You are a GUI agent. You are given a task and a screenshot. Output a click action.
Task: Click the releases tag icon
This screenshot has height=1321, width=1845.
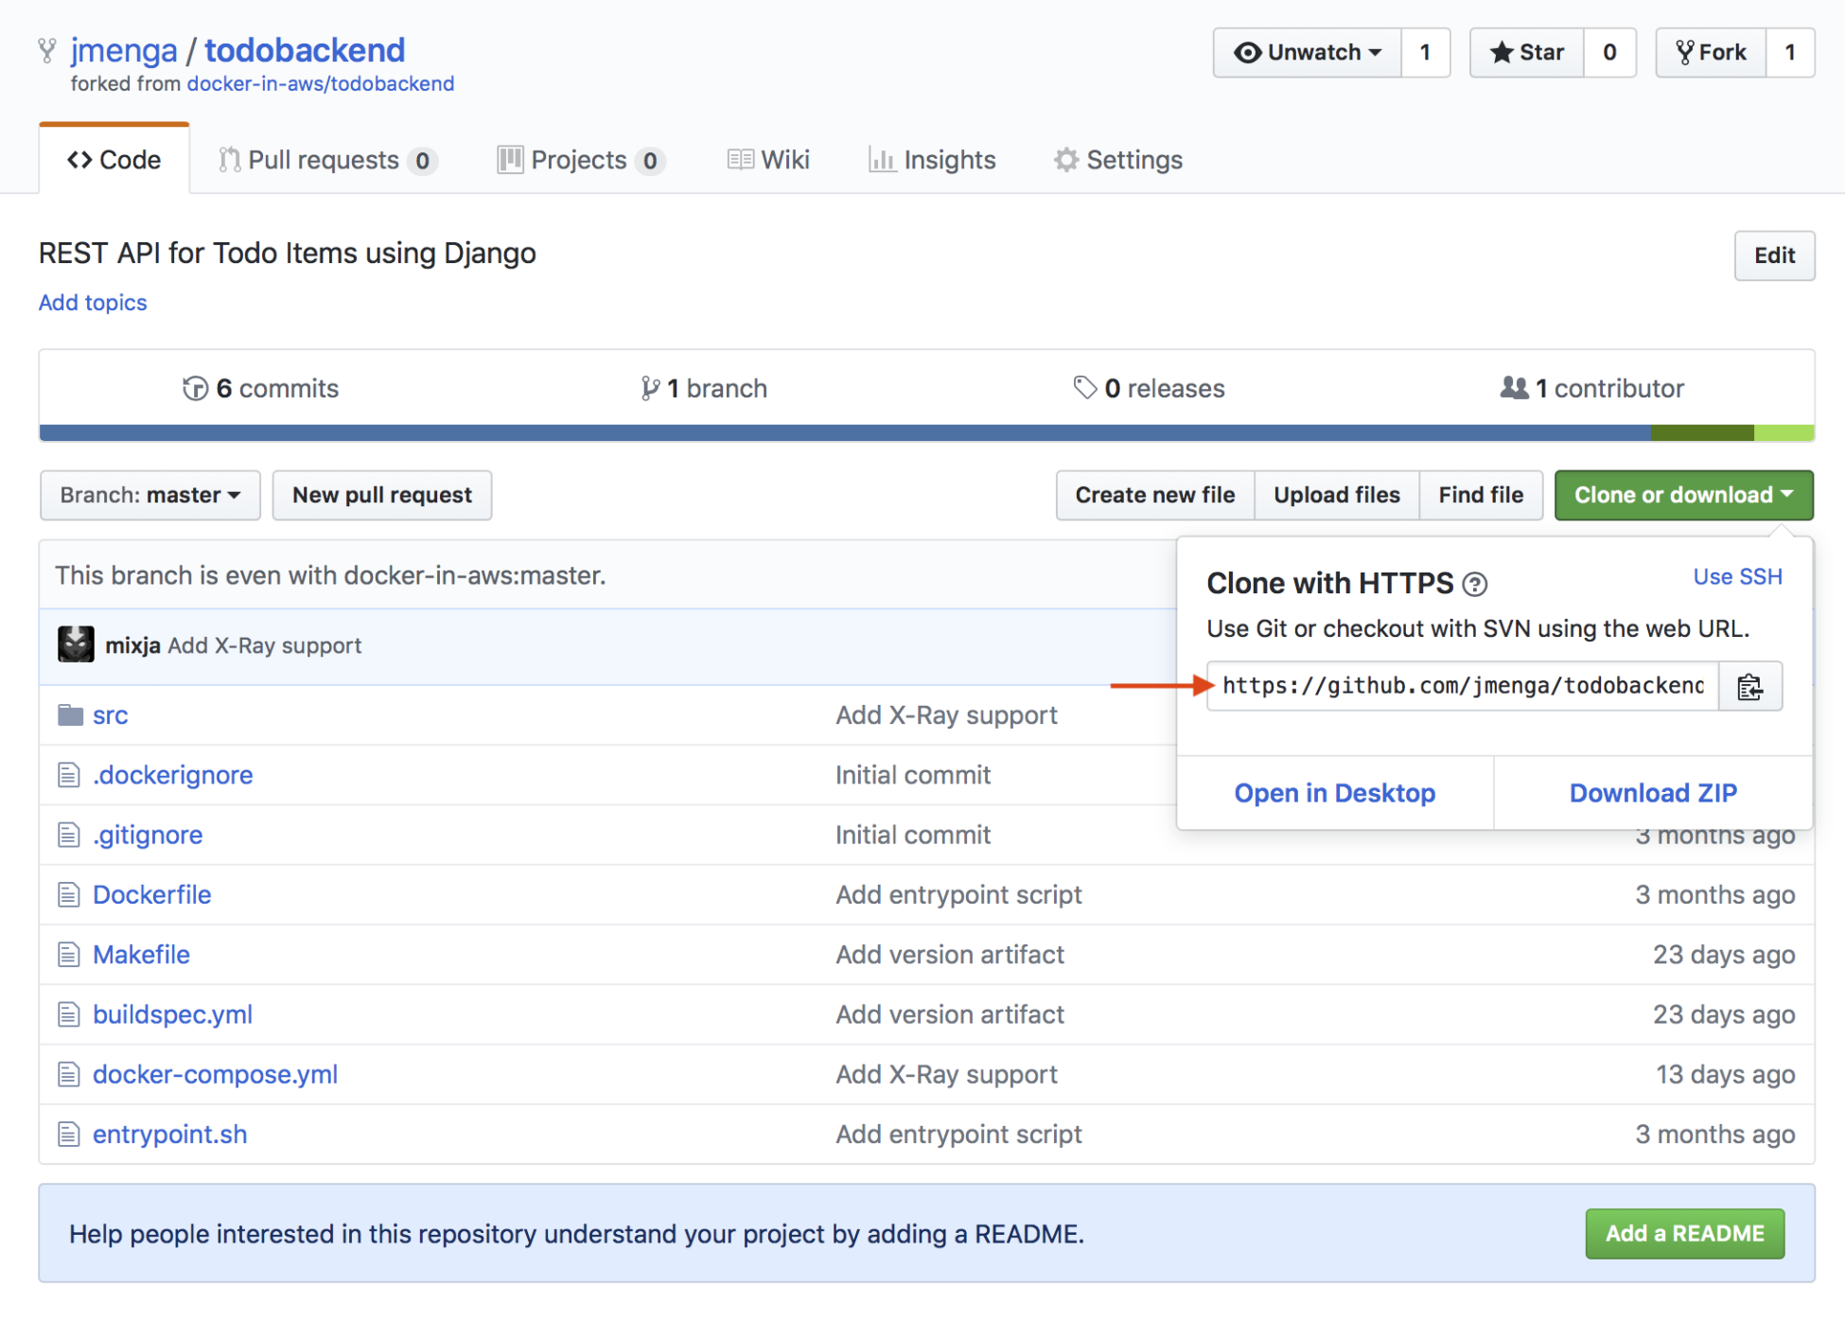[1084, 388]
